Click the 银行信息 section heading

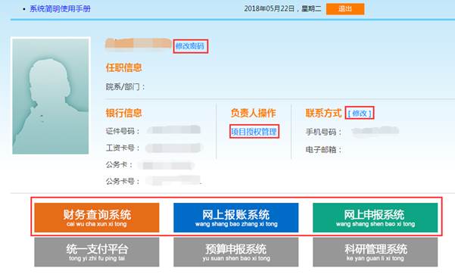[x=123, y=113]
